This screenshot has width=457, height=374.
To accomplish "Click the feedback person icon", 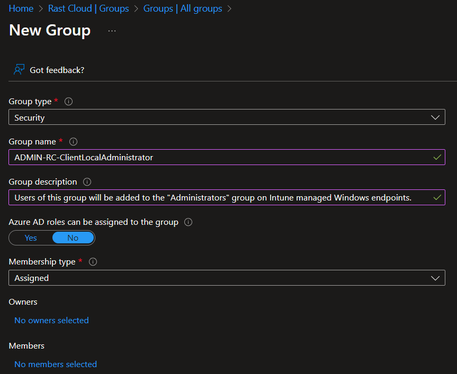I will tap(19, 70).
